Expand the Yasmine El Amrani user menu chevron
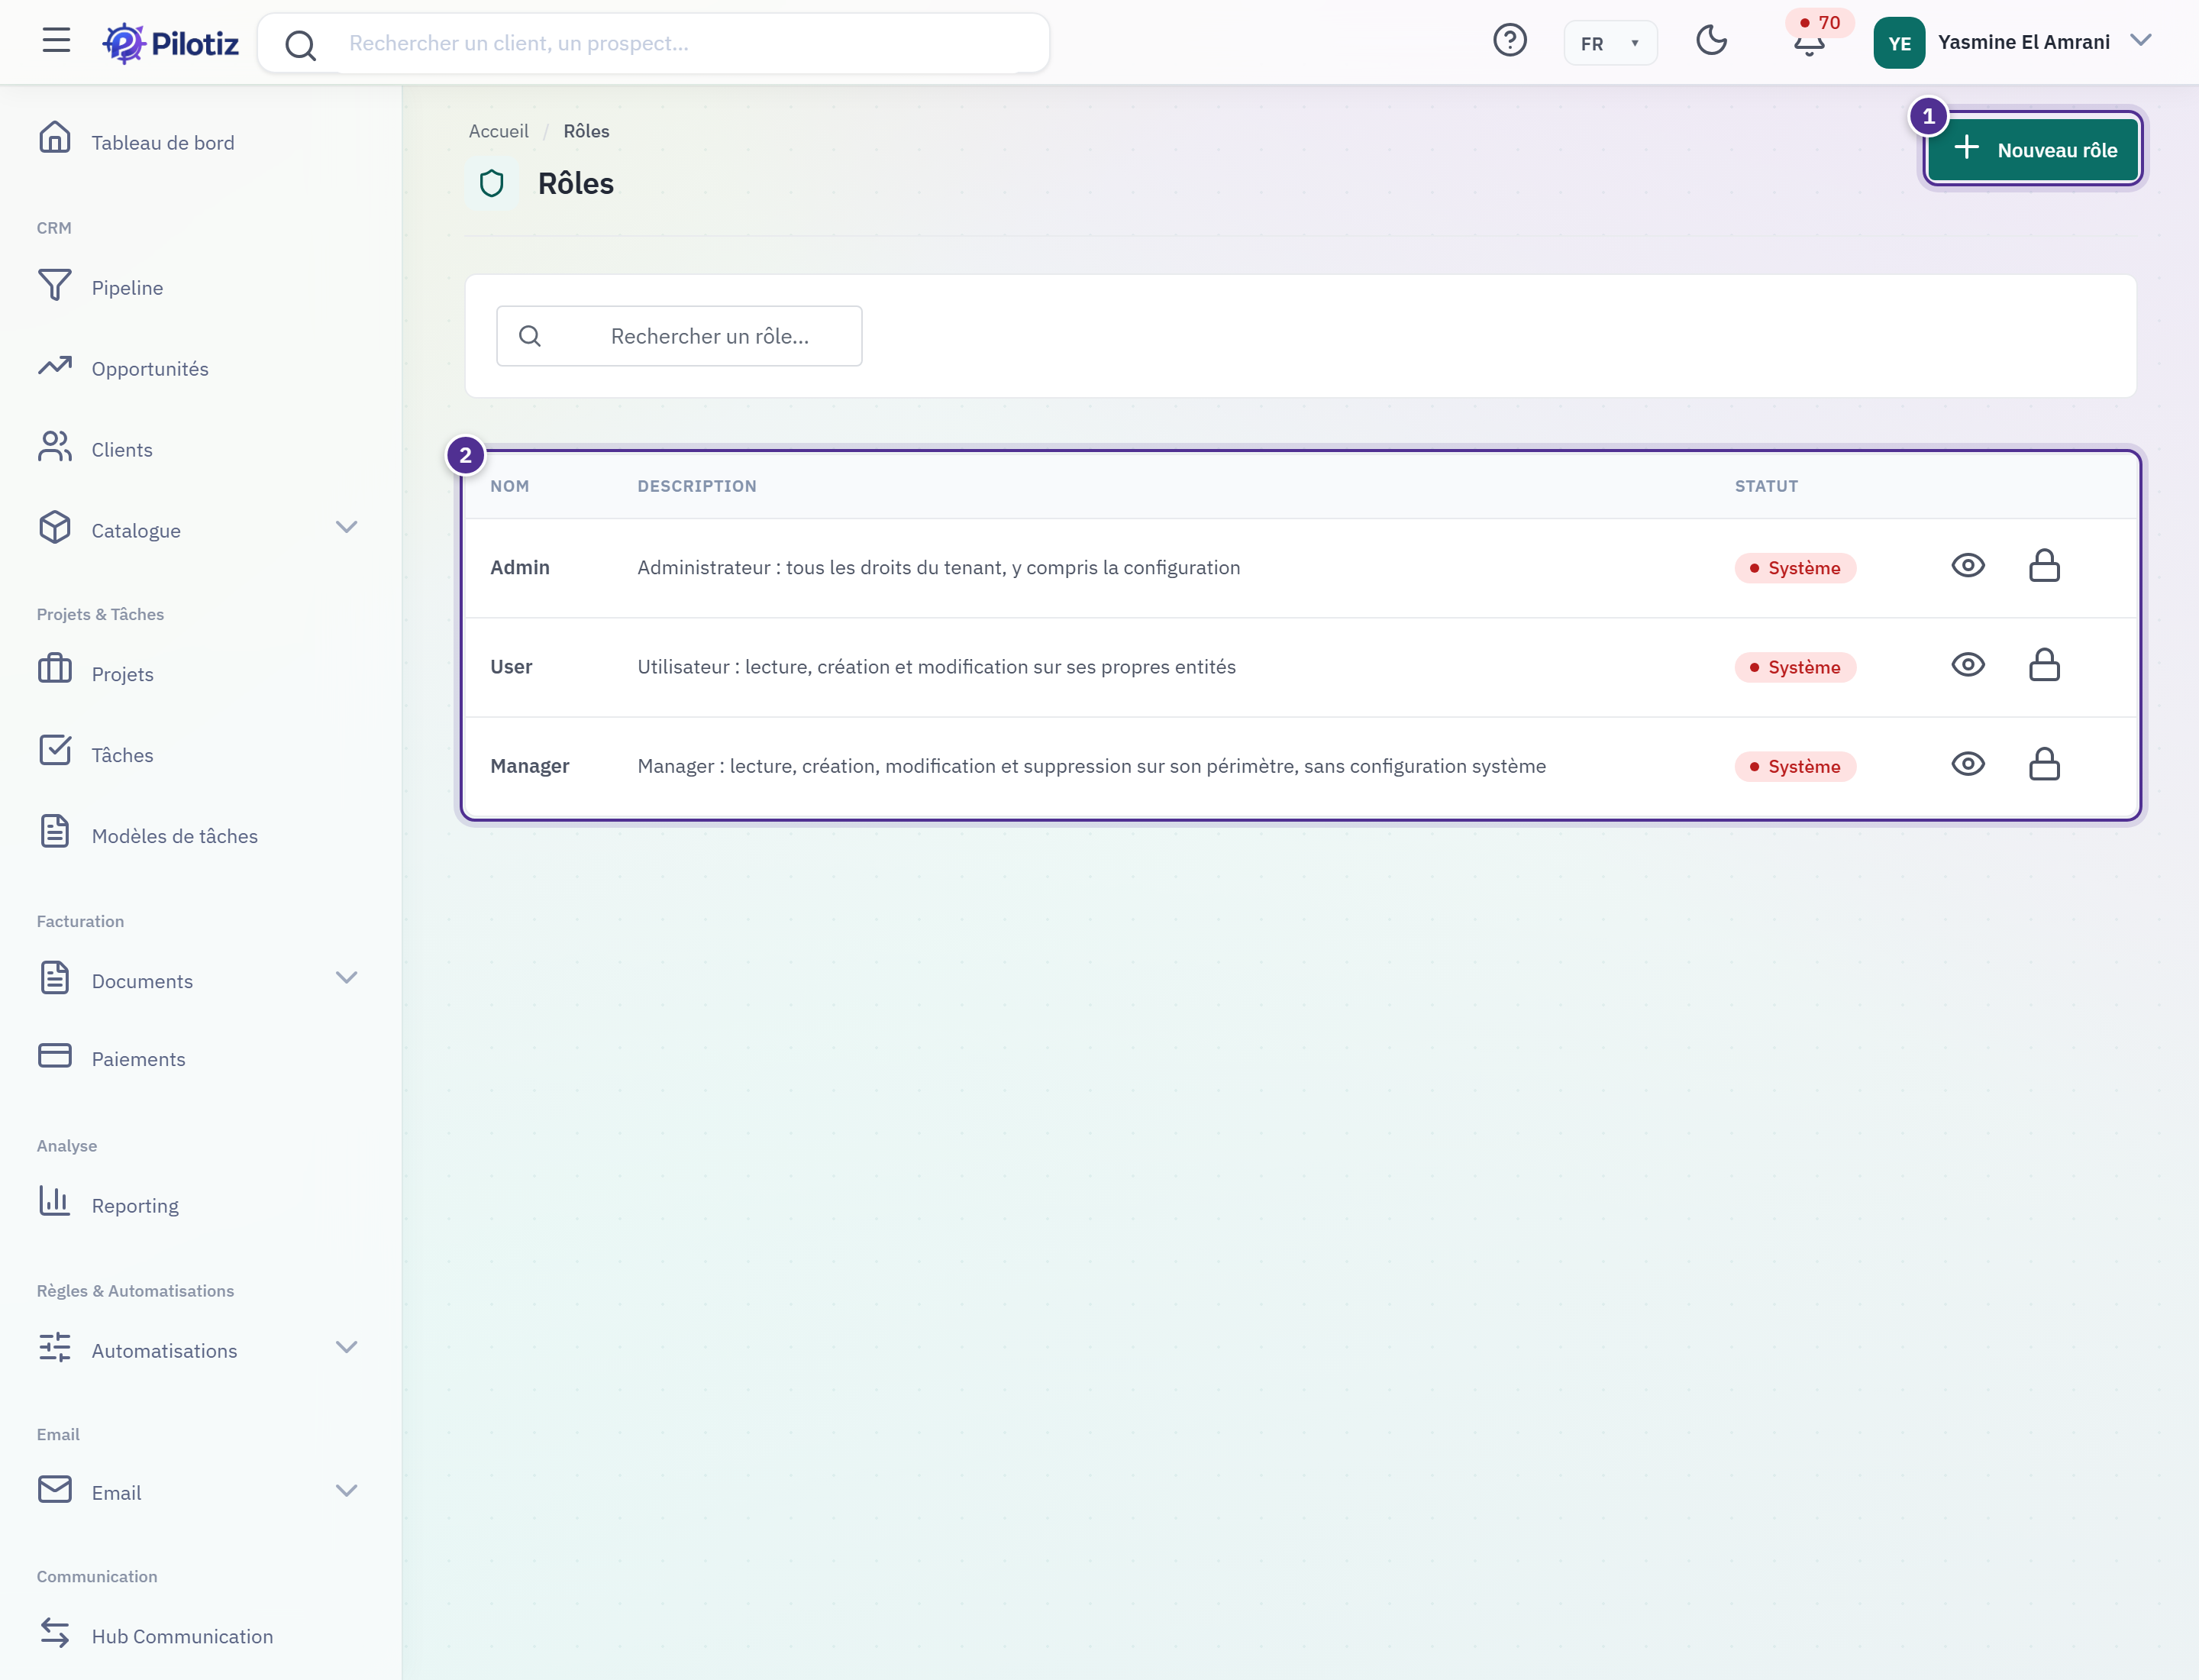 pos(2140,41)
